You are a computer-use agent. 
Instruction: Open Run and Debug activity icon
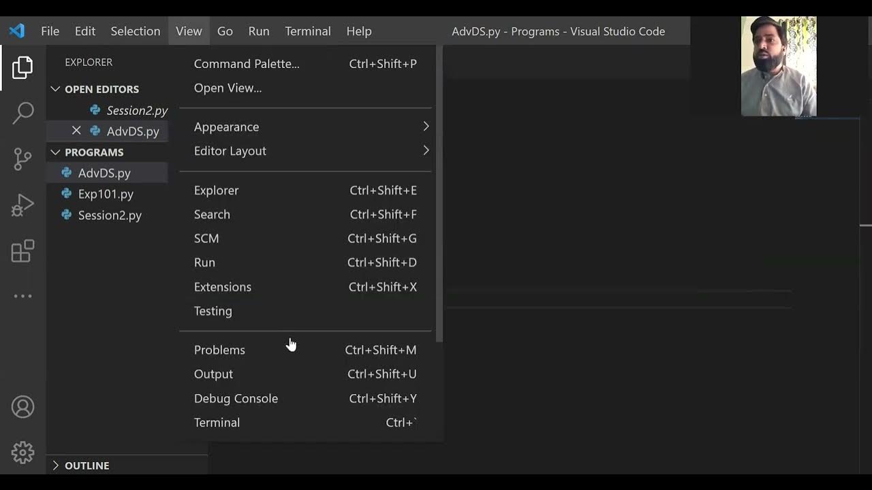(22, 205)
